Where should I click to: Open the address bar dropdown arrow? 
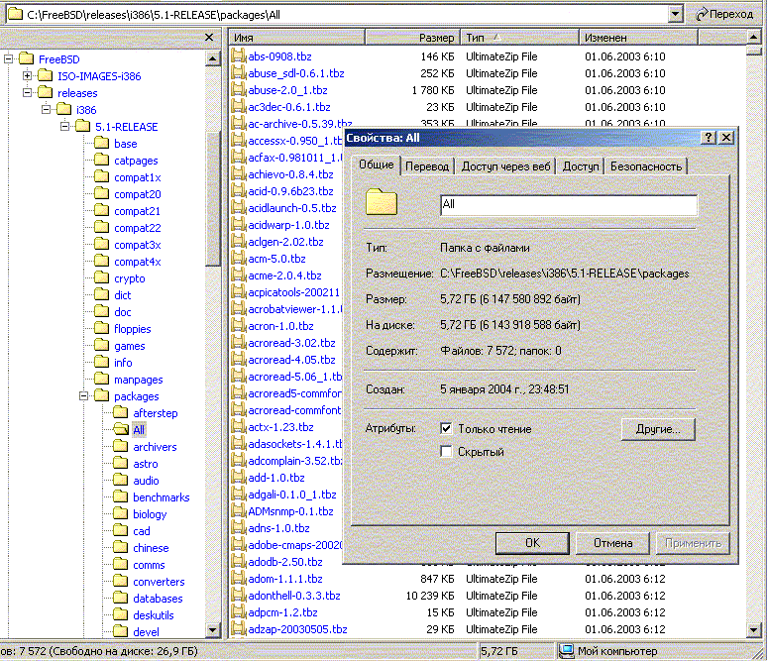(675, 14)
